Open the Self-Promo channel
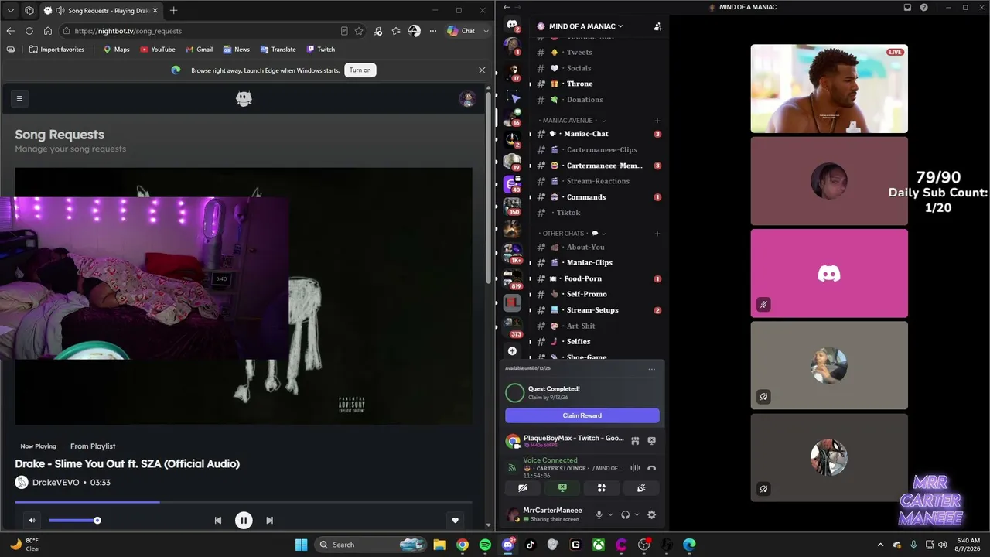 (x=599, y=294)
